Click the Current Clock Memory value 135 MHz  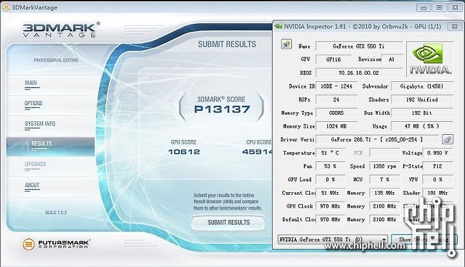(x=384, y=193)
